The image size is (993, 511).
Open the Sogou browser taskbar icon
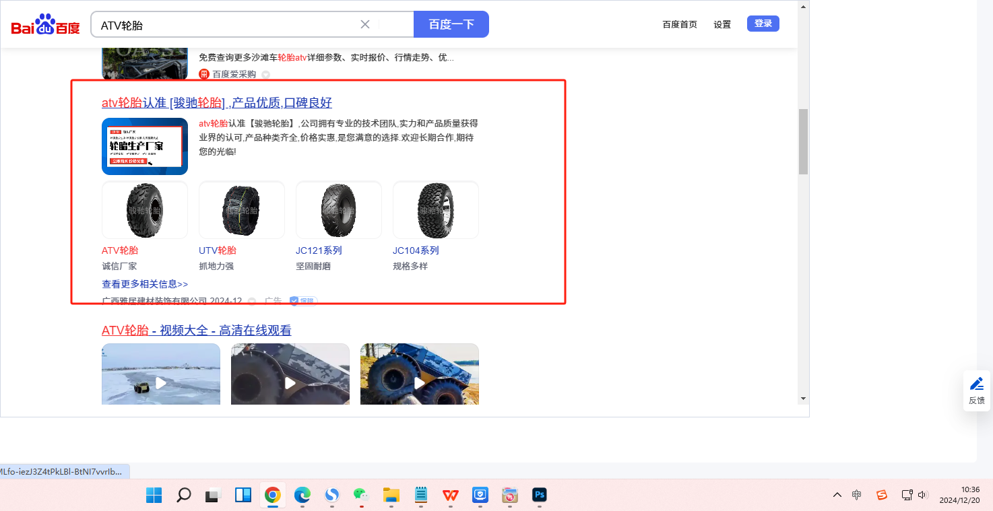(x=332, y=496)
